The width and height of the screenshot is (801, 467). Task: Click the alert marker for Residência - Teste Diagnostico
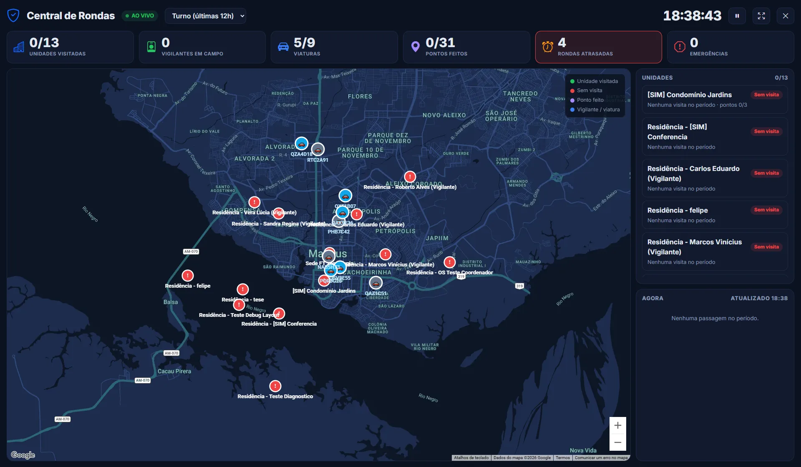point(275,386)
